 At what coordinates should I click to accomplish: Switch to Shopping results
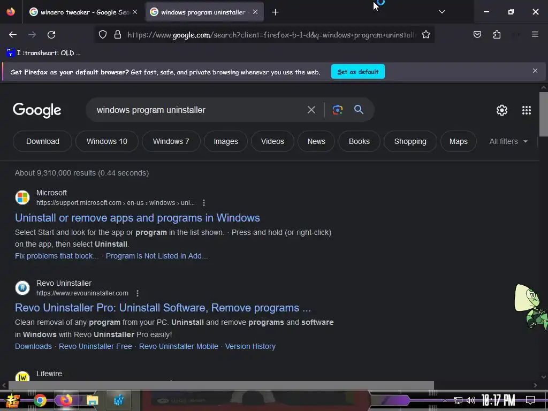coord(410,141)
